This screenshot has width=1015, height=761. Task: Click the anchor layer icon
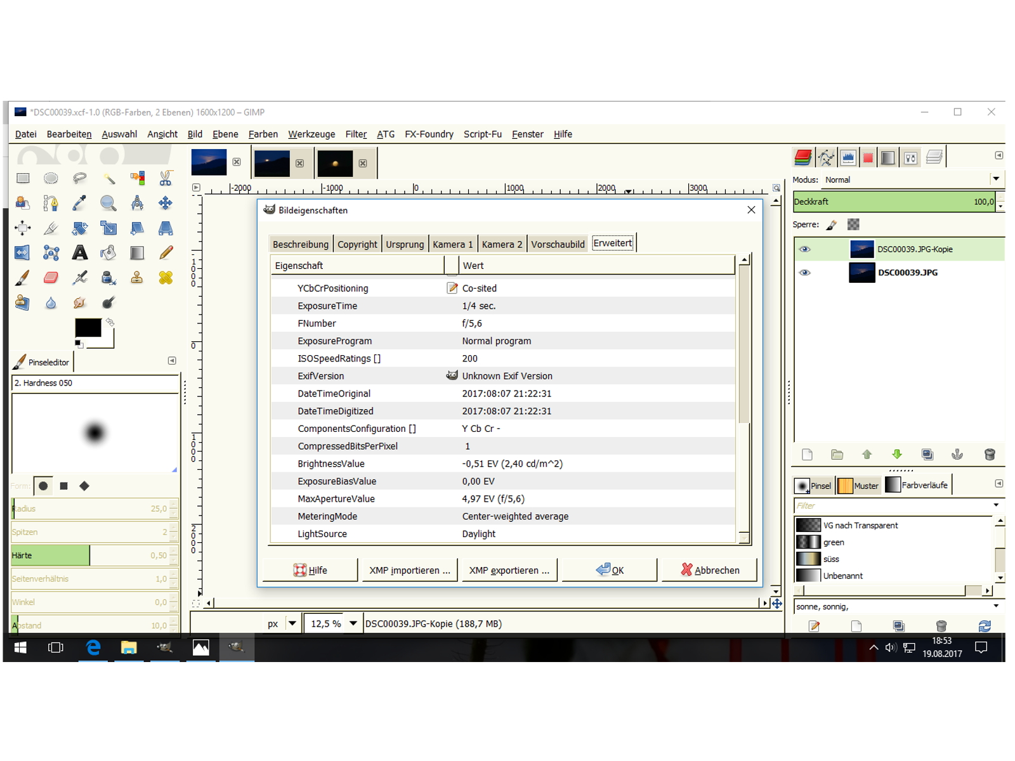957,454
